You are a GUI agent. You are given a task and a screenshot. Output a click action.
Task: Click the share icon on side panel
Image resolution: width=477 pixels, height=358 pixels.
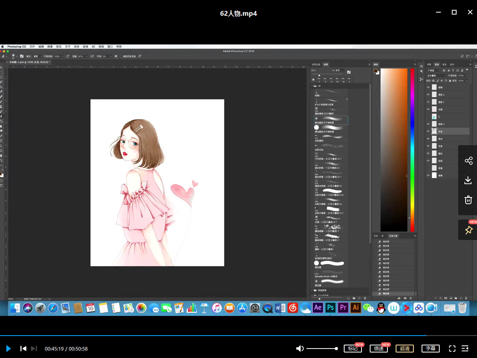tap(468, 161)
